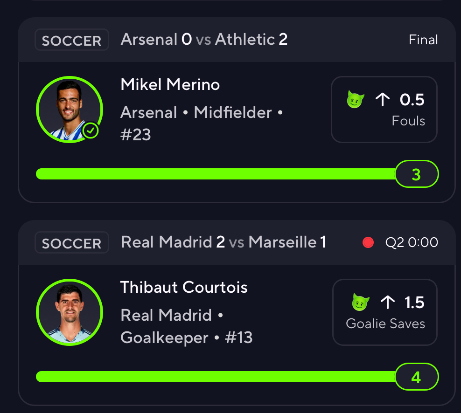This screenshot has width=461, height=413.
Task: Click the green demon icon beside Fouls
Action: point(355,100)
